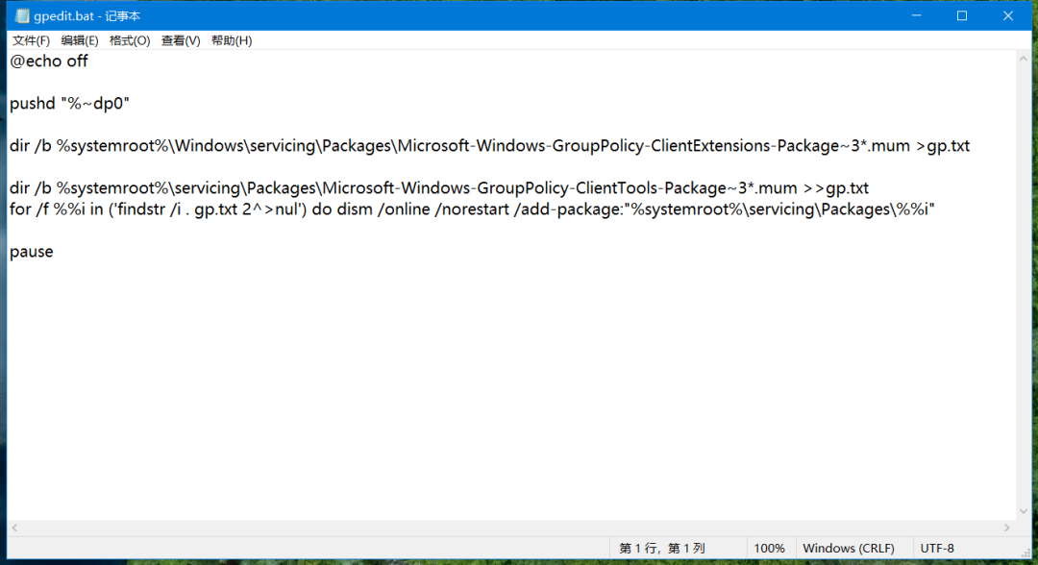Image resolution: width=1038 pixels, height=565 pixels.
Task: Click the 100% zoom level in status bar
Action: click(x=769, y=548)
